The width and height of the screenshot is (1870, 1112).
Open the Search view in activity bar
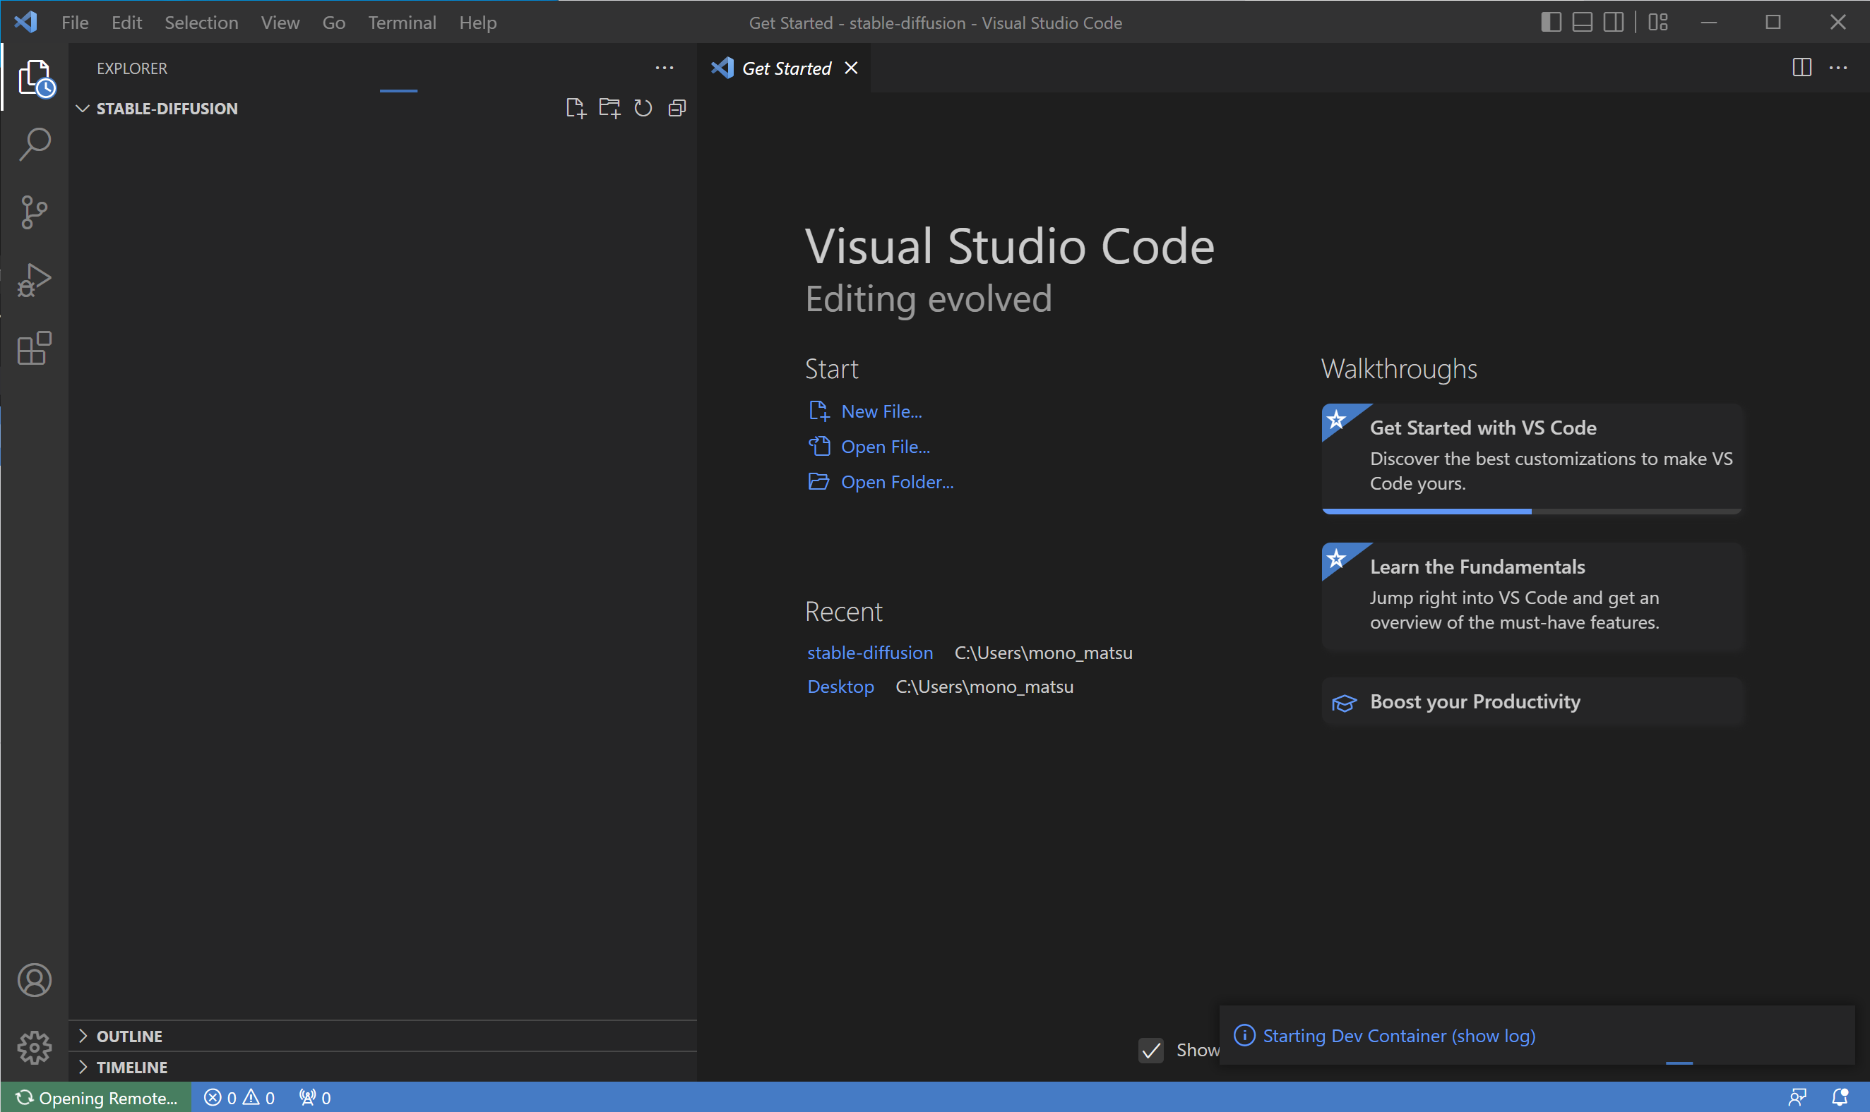(x=35, y=144)
